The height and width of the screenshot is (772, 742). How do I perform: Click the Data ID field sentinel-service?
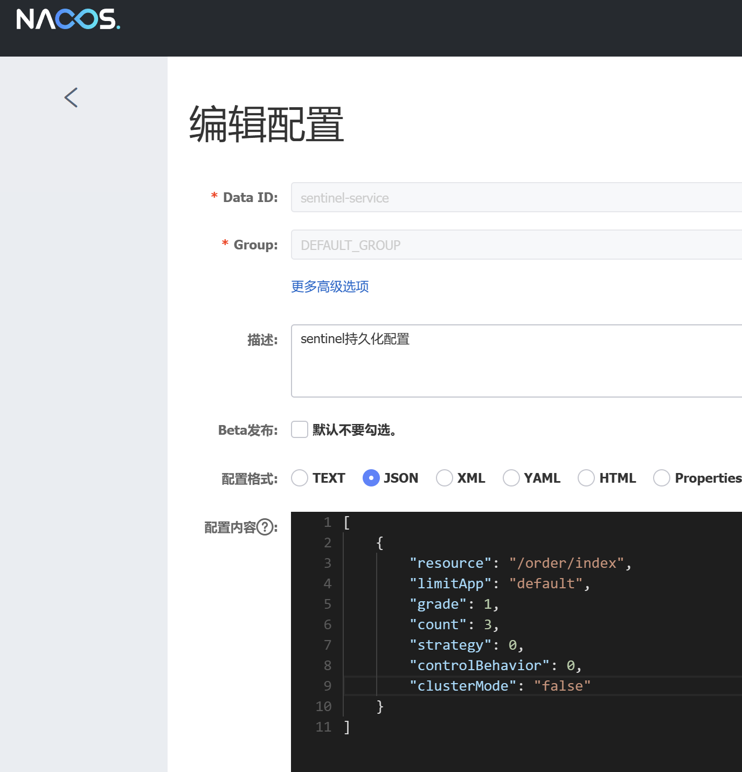tap(516, 197)
